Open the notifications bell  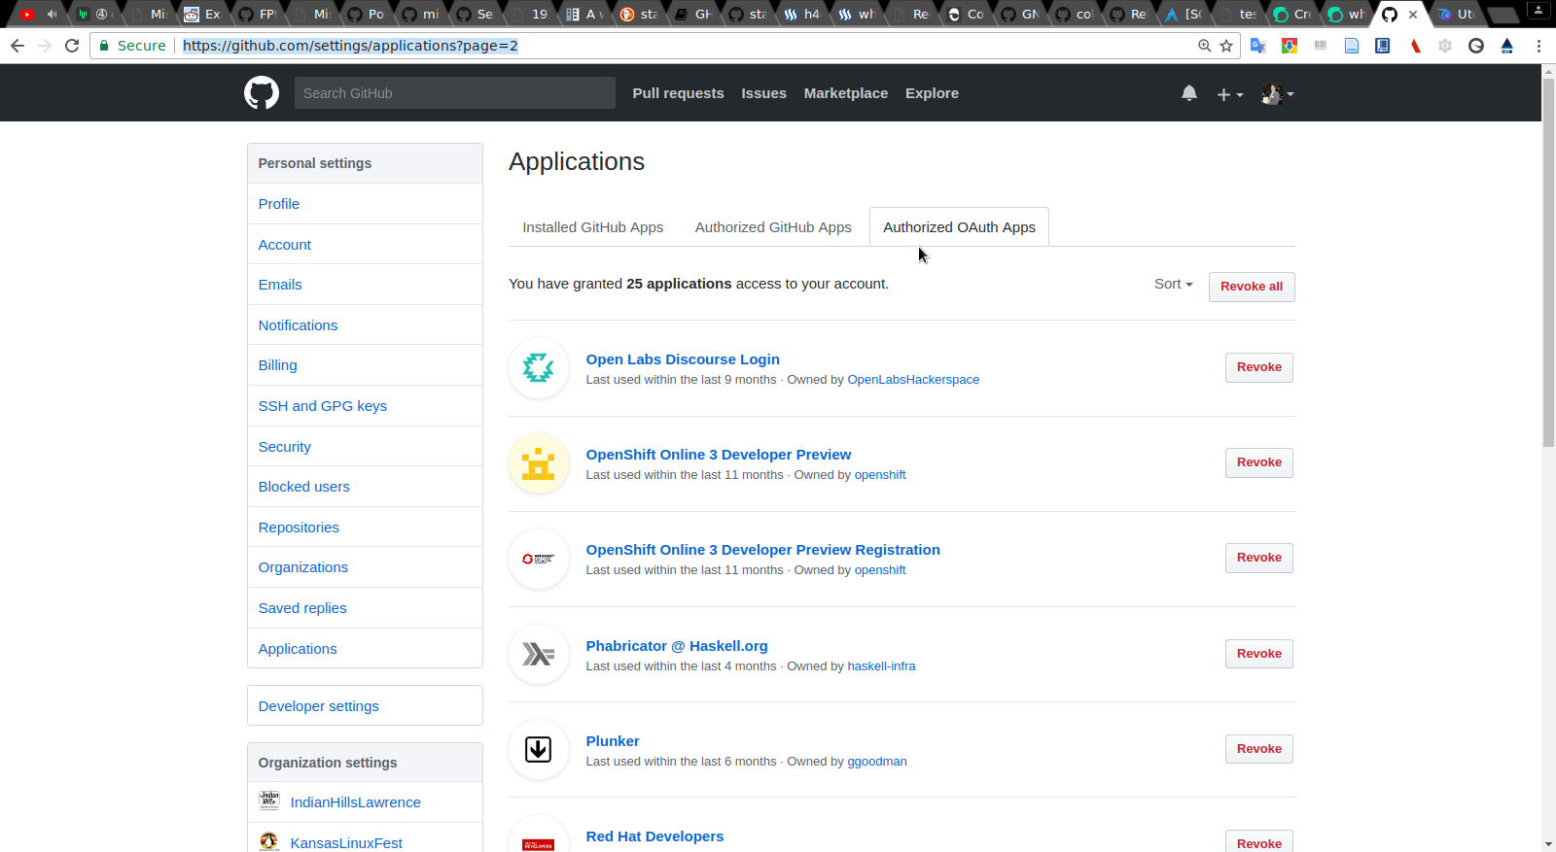click(1189, 93)
